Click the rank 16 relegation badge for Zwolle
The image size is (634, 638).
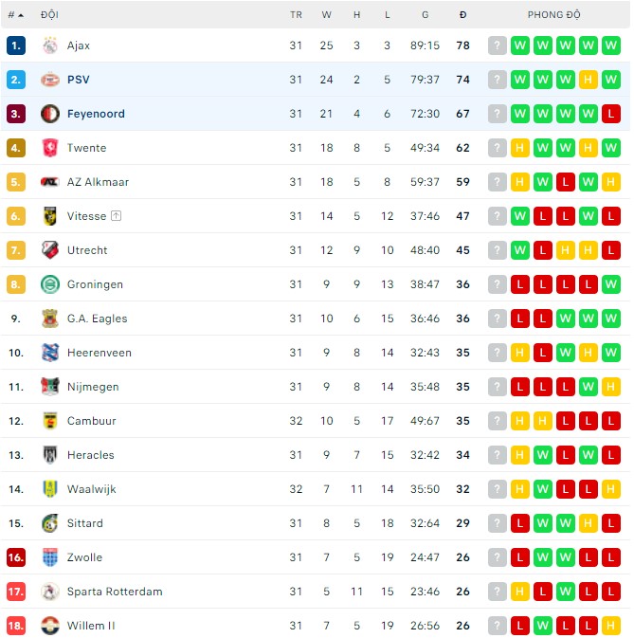pyautogui.click(x=15, y=557)
